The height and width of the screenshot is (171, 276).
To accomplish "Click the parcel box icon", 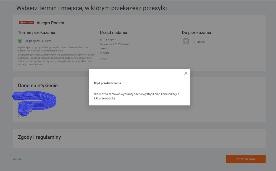I will pos(186,41).
